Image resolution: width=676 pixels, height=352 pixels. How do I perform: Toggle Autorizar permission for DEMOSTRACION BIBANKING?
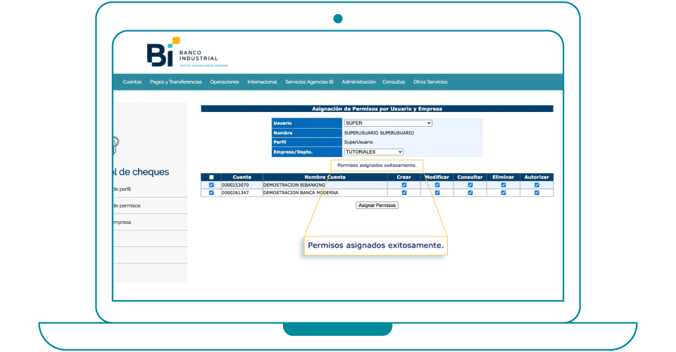tap(537, 185)
